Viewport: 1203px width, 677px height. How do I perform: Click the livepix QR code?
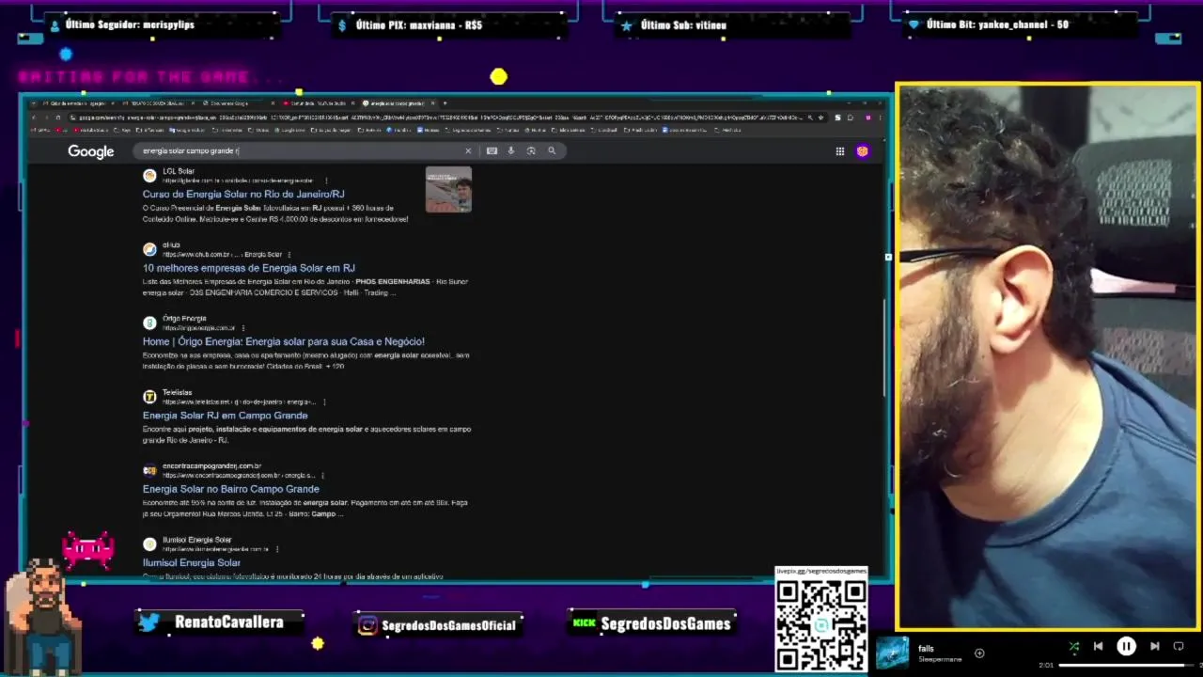pyautogui.click(x=821, y=624)
